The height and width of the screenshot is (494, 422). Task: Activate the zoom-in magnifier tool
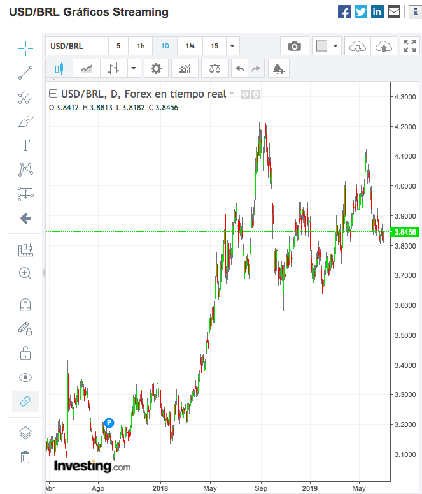(x=25, y=273)
